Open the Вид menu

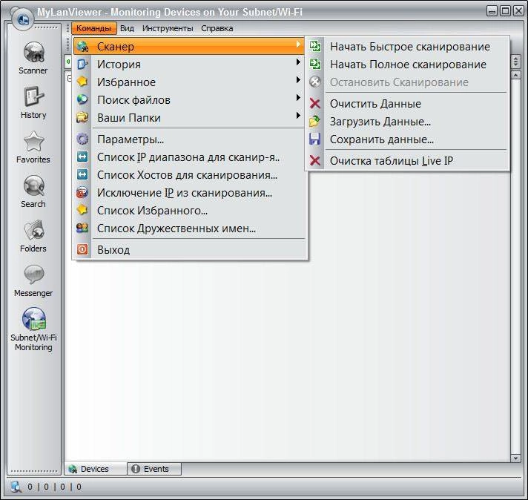(x=127, y=28)
